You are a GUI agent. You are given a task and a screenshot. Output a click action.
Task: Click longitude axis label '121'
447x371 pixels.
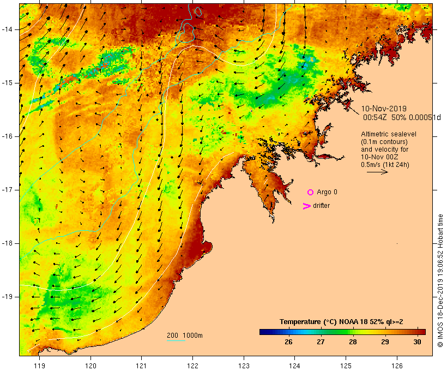click(141, 366)
